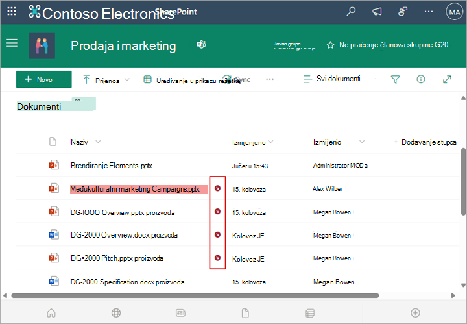467x324 pixels.
Task: Open the details pane info icon
Action: pyautogui.click(x=421, y=79)
